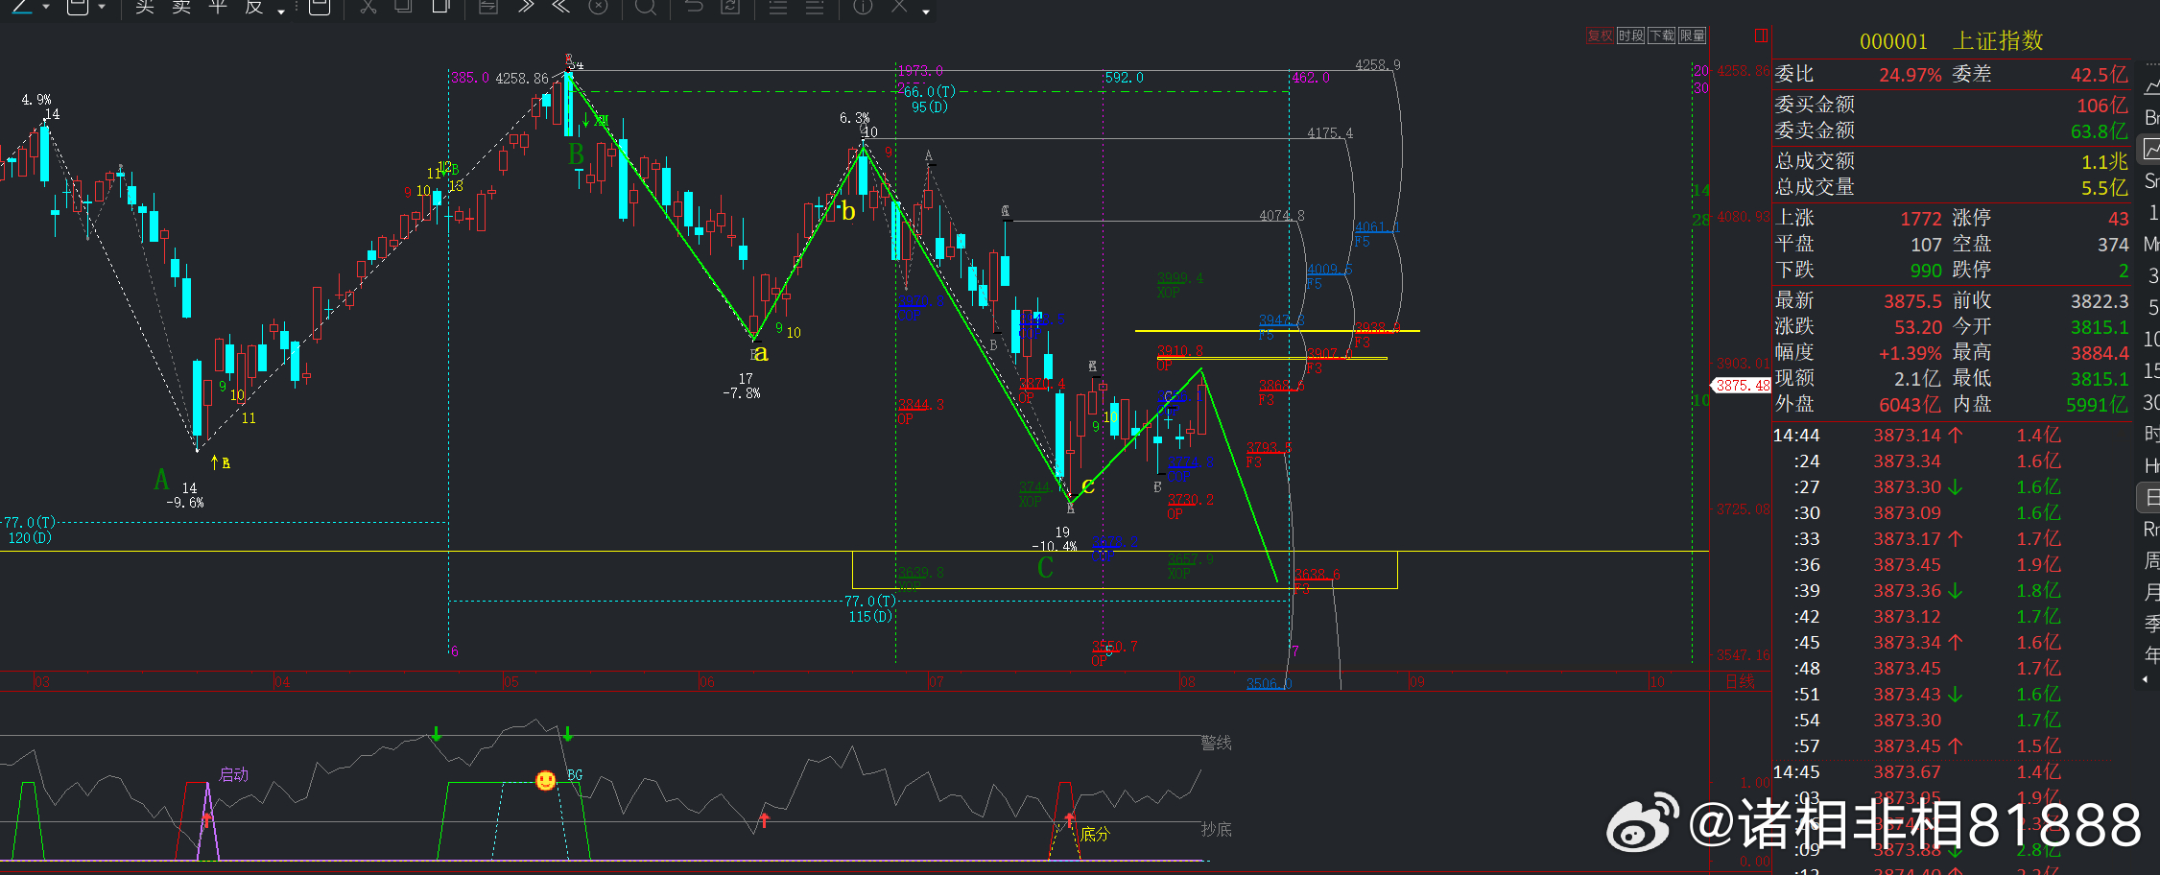Select the 年 yearly period tab
The width and height of the screenshot is (2160, 875).
tap(2151, 655)
